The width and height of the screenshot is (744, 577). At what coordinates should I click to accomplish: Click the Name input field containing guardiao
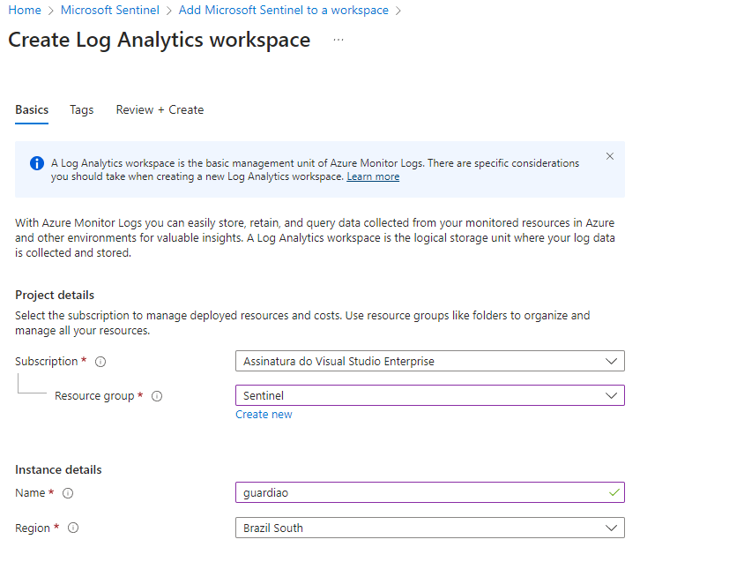point(414,493)
